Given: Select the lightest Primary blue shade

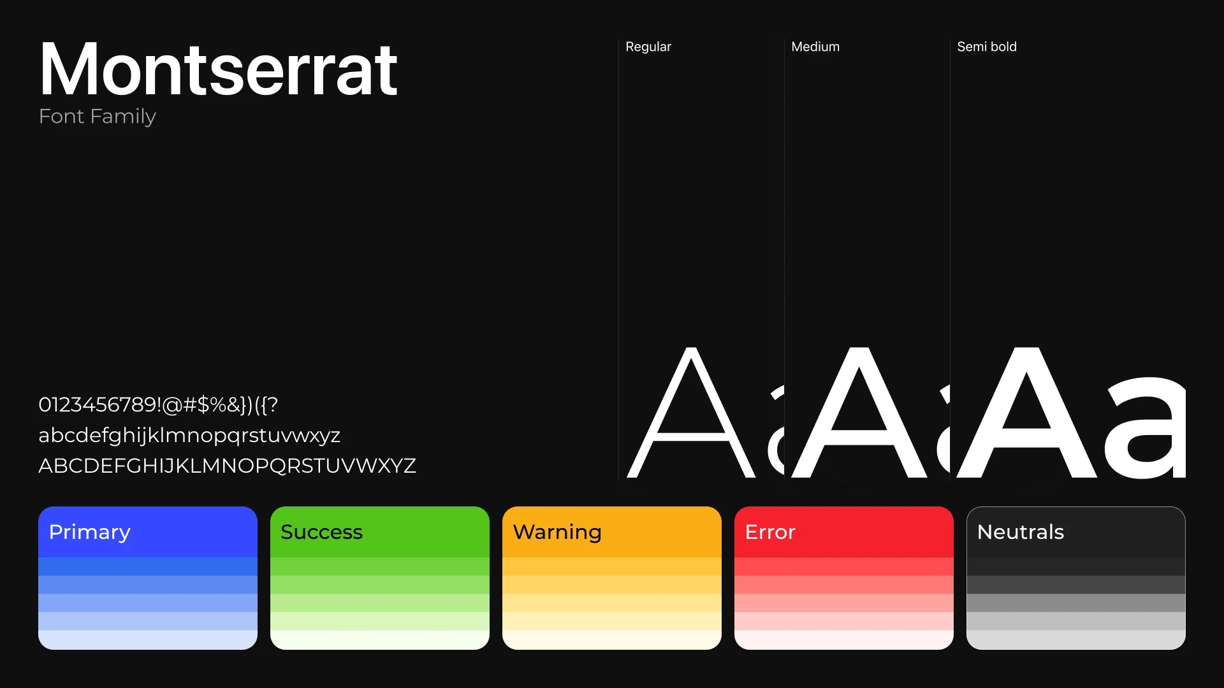Looking at the screenshot, I should tap(148, 640).
